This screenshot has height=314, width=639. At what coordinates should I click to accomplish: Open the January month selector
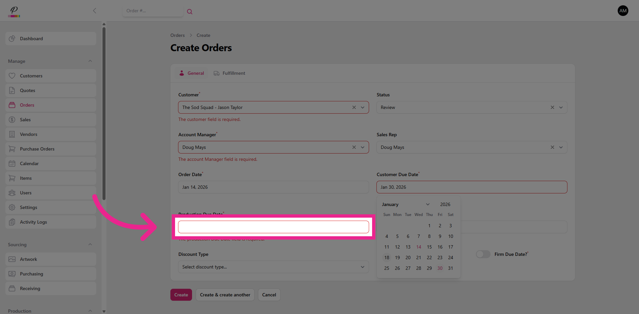pyautogui.click(x=405, y=204)
